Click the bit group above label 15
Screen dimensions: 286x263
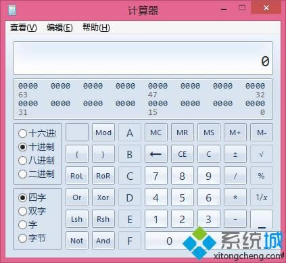(x=158, y=103)
